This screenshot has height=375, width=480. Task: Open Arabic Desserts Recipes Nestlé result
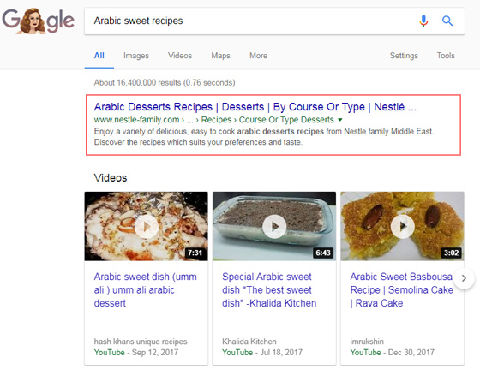point(255,107)
